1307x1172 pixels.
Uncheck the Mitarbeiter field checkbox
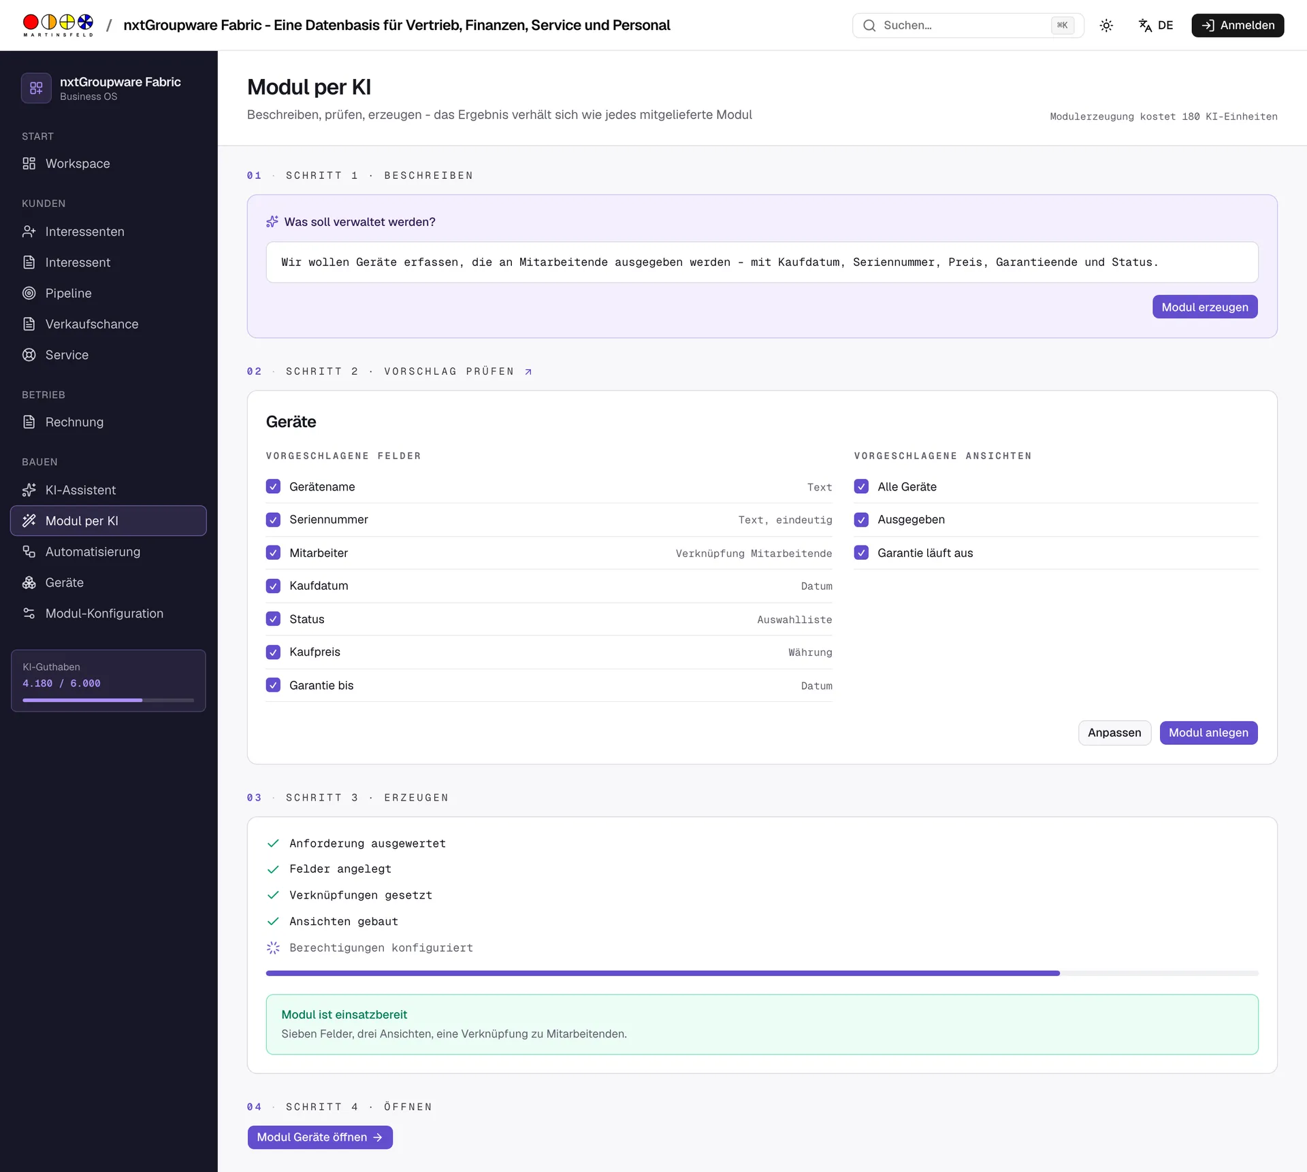273,553
